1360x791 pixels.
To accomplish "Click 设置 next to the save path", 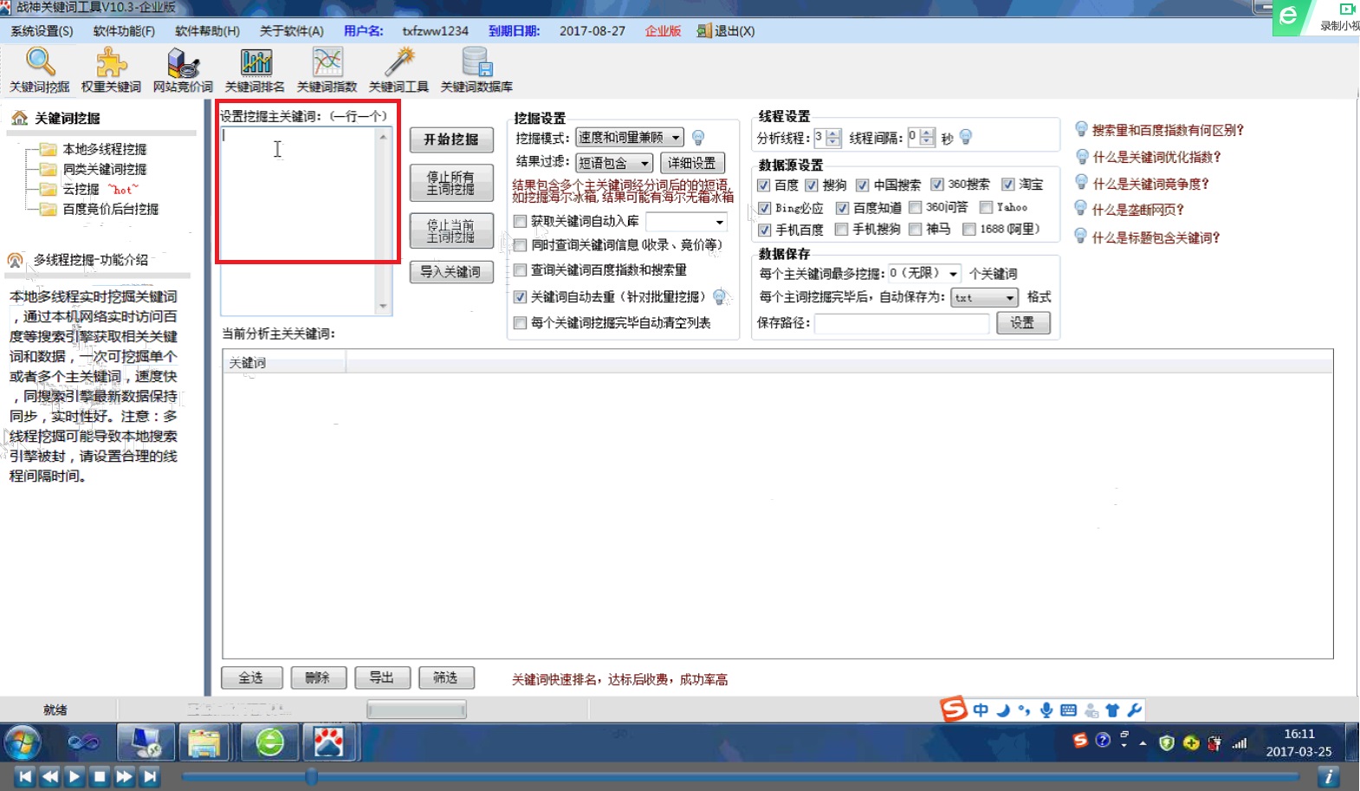I will click(1023, 323).
